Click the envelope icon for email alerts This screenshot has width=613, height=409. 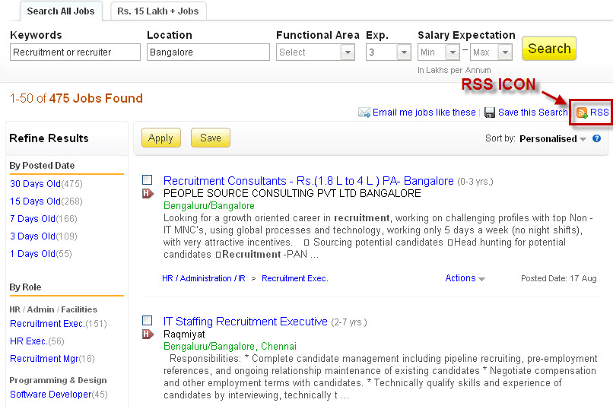tap(364, 113)
